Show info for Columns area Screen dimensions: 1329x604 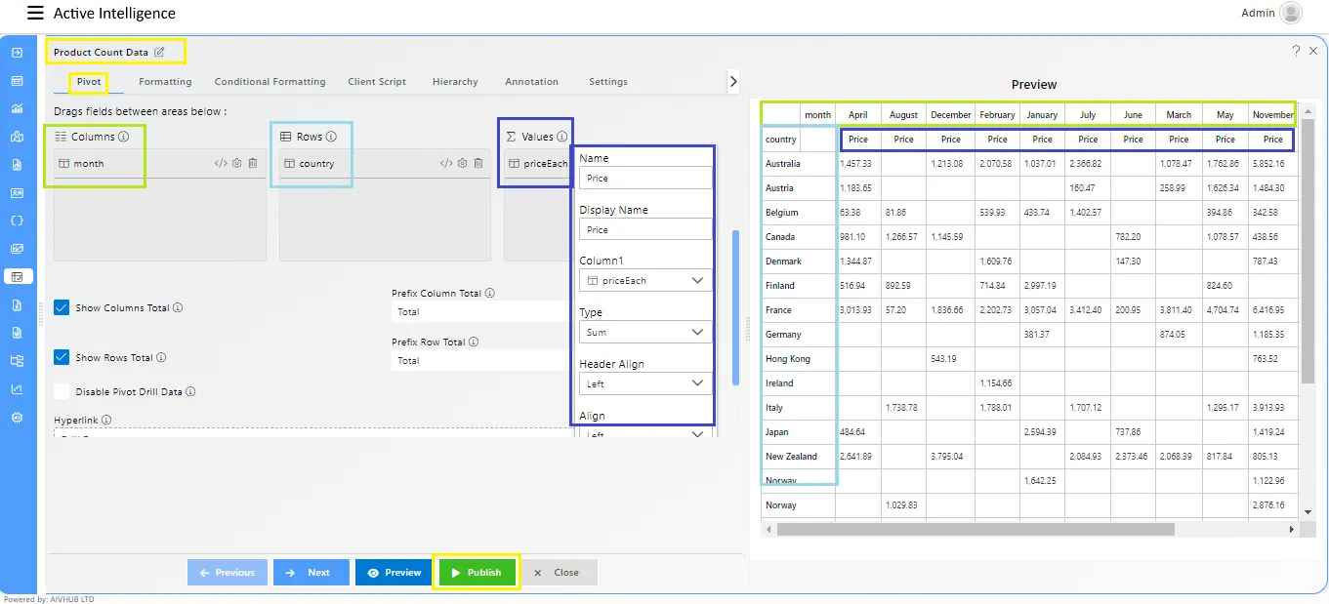[124, 137]
